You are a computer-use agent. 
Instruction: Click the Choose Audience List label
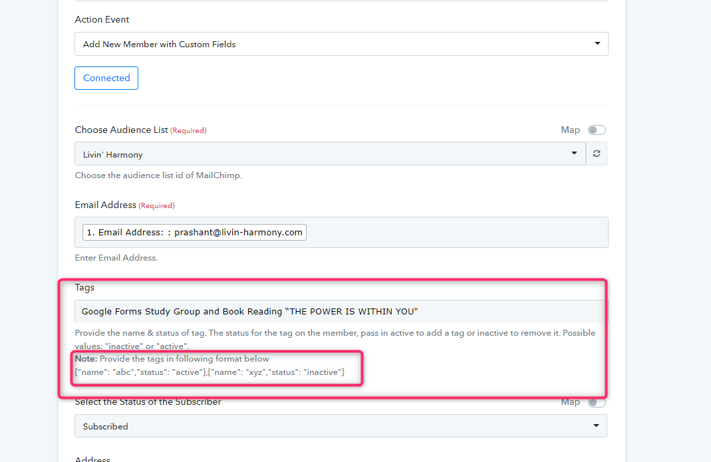(x=122, y=130)
